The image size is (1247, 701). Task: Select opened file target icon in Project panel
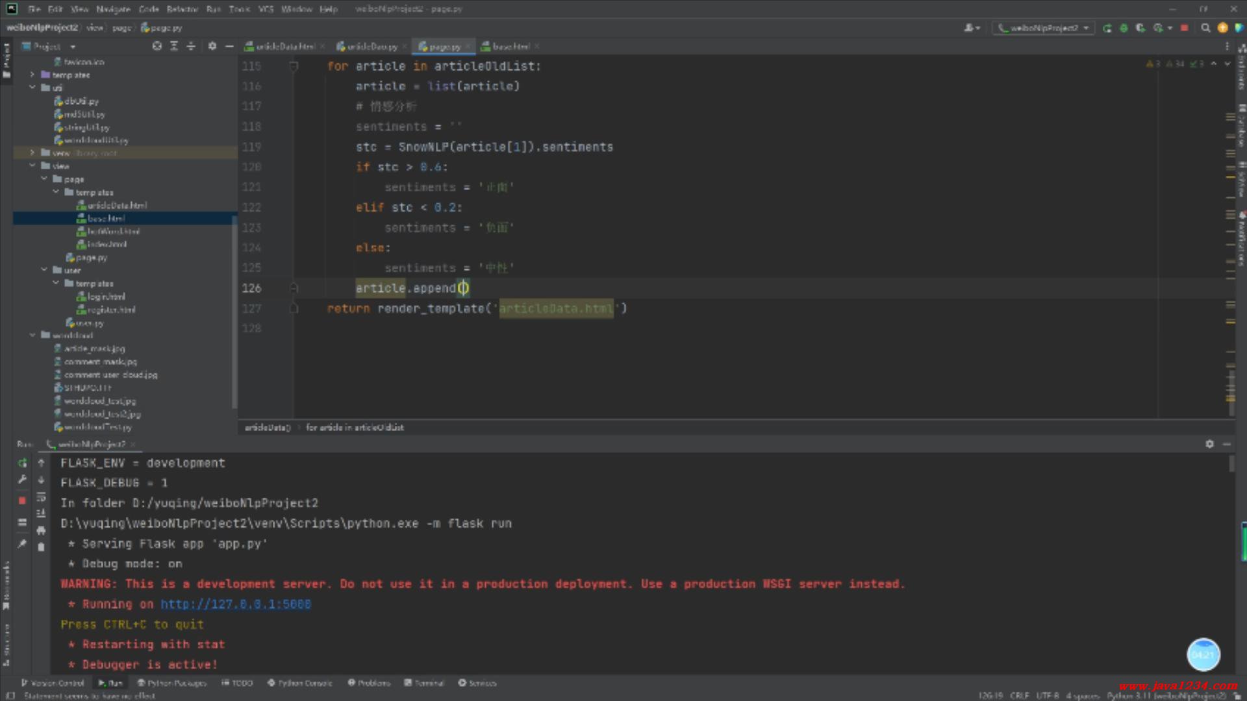coord(157,46)
